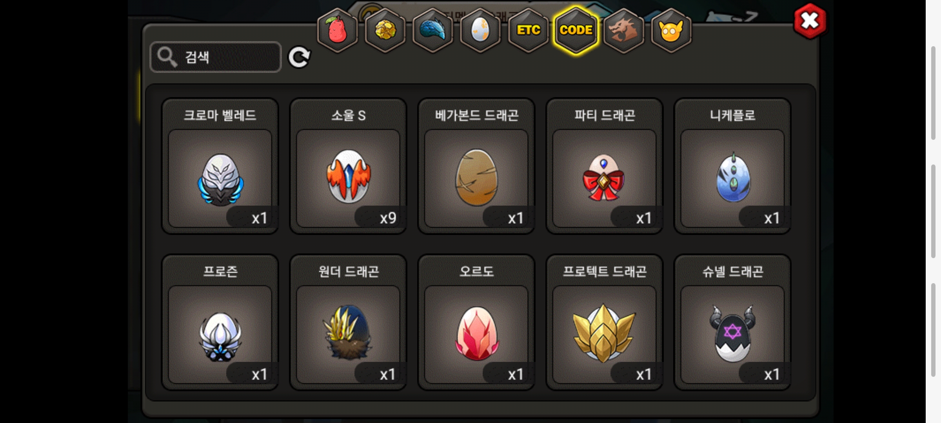Select the 베가본드 드래곤 brown egg
This screenshot has width=941, height=423.
pos(476,166)
